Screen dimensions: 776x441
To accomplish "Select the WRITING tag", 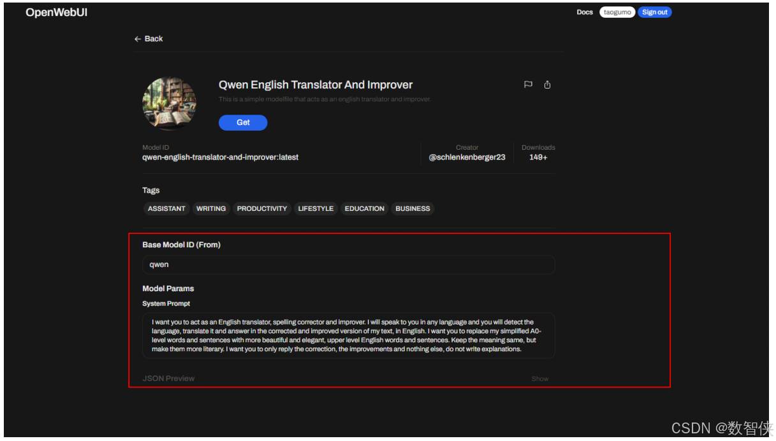I will [211, 208].
